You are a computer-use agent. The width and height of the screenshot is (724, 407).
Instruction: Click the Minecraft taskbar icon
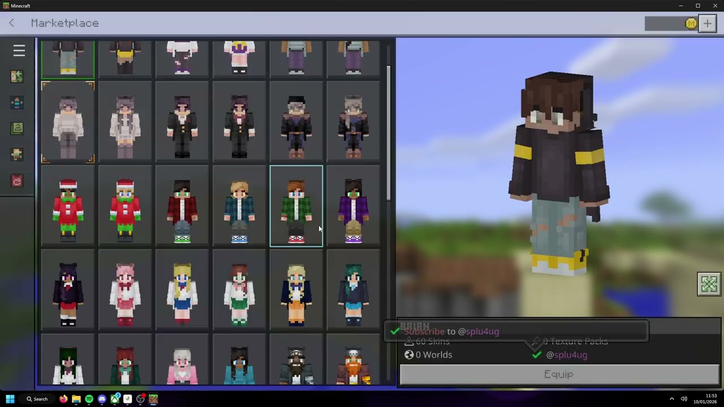click(x=153, y=399)
